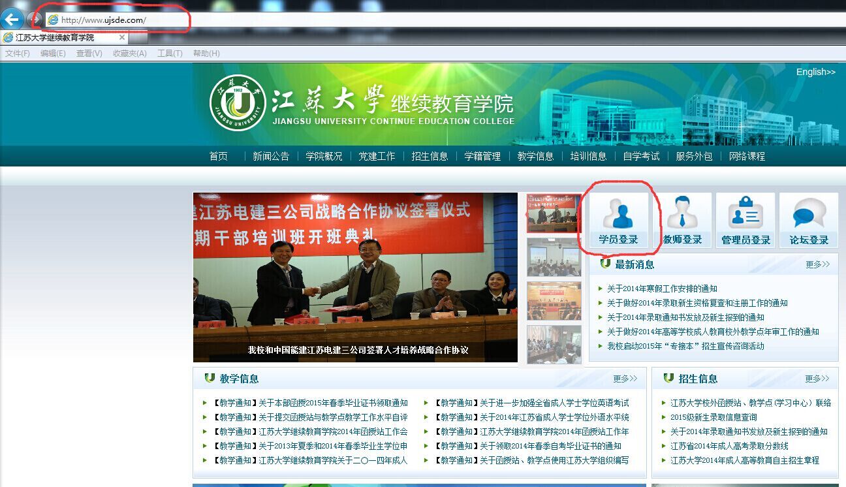Open 招生信息 item 关于2014年录取通知书发放及新生报到的通知

pos(749,432)
